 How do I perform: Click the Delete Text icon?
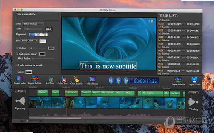click(63, 79)
